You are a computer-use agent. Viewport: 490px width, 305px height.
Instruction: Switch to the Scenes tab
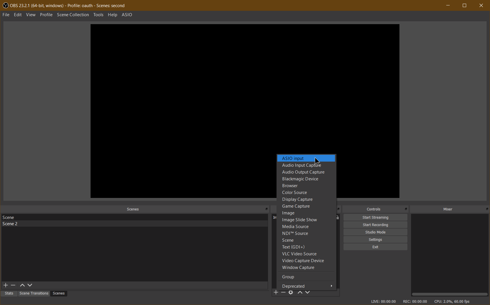click(59, 293)
